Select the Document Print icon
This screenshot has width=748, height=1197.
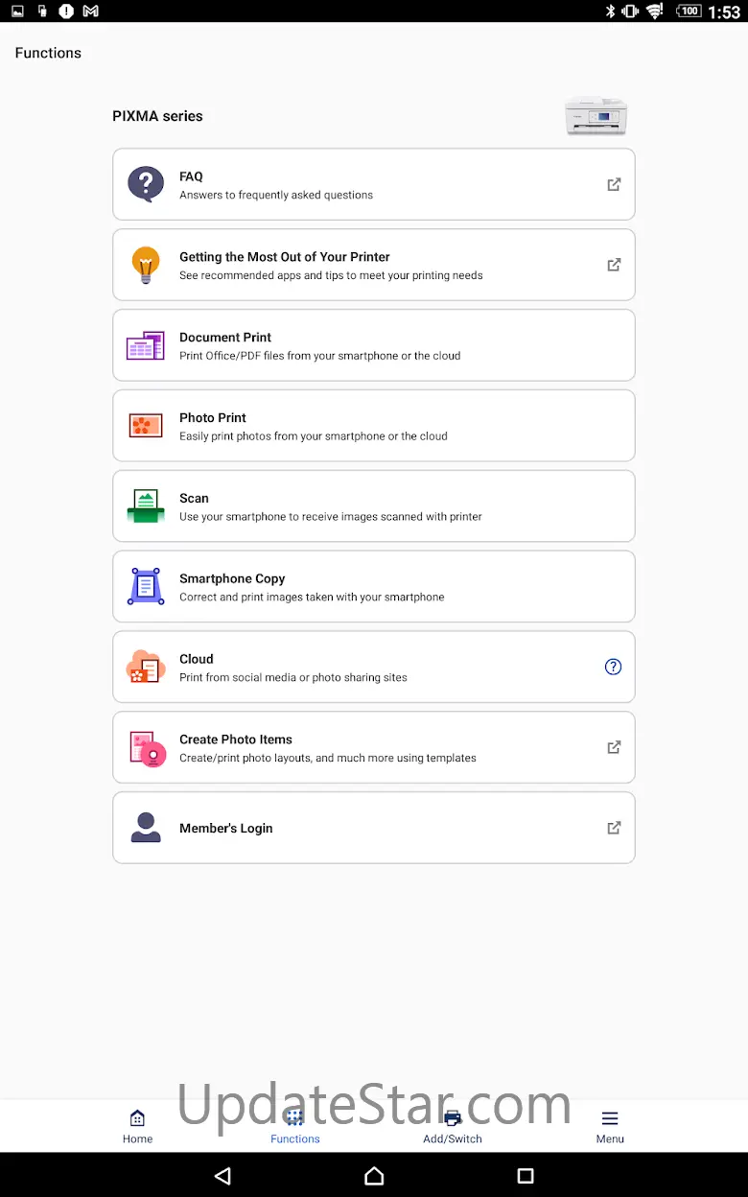tap(146, 345)
